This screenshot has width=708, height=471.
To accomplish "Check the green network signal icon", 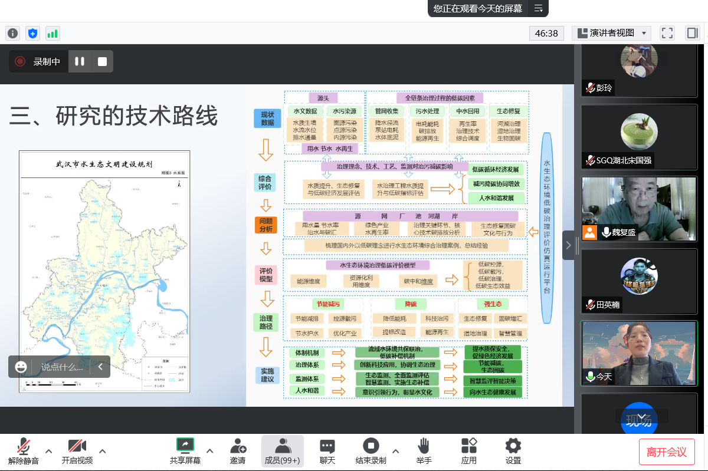I will point(53,33).
